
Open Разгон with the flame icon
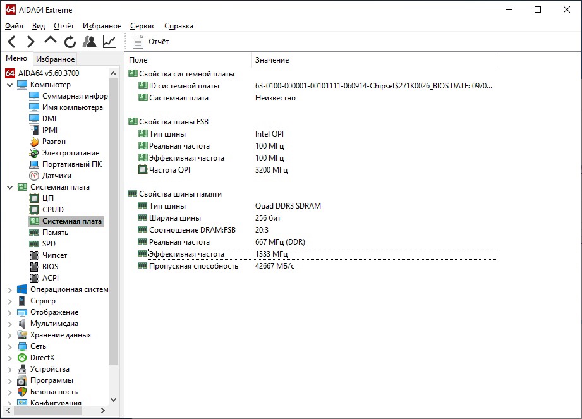[54, 142]
